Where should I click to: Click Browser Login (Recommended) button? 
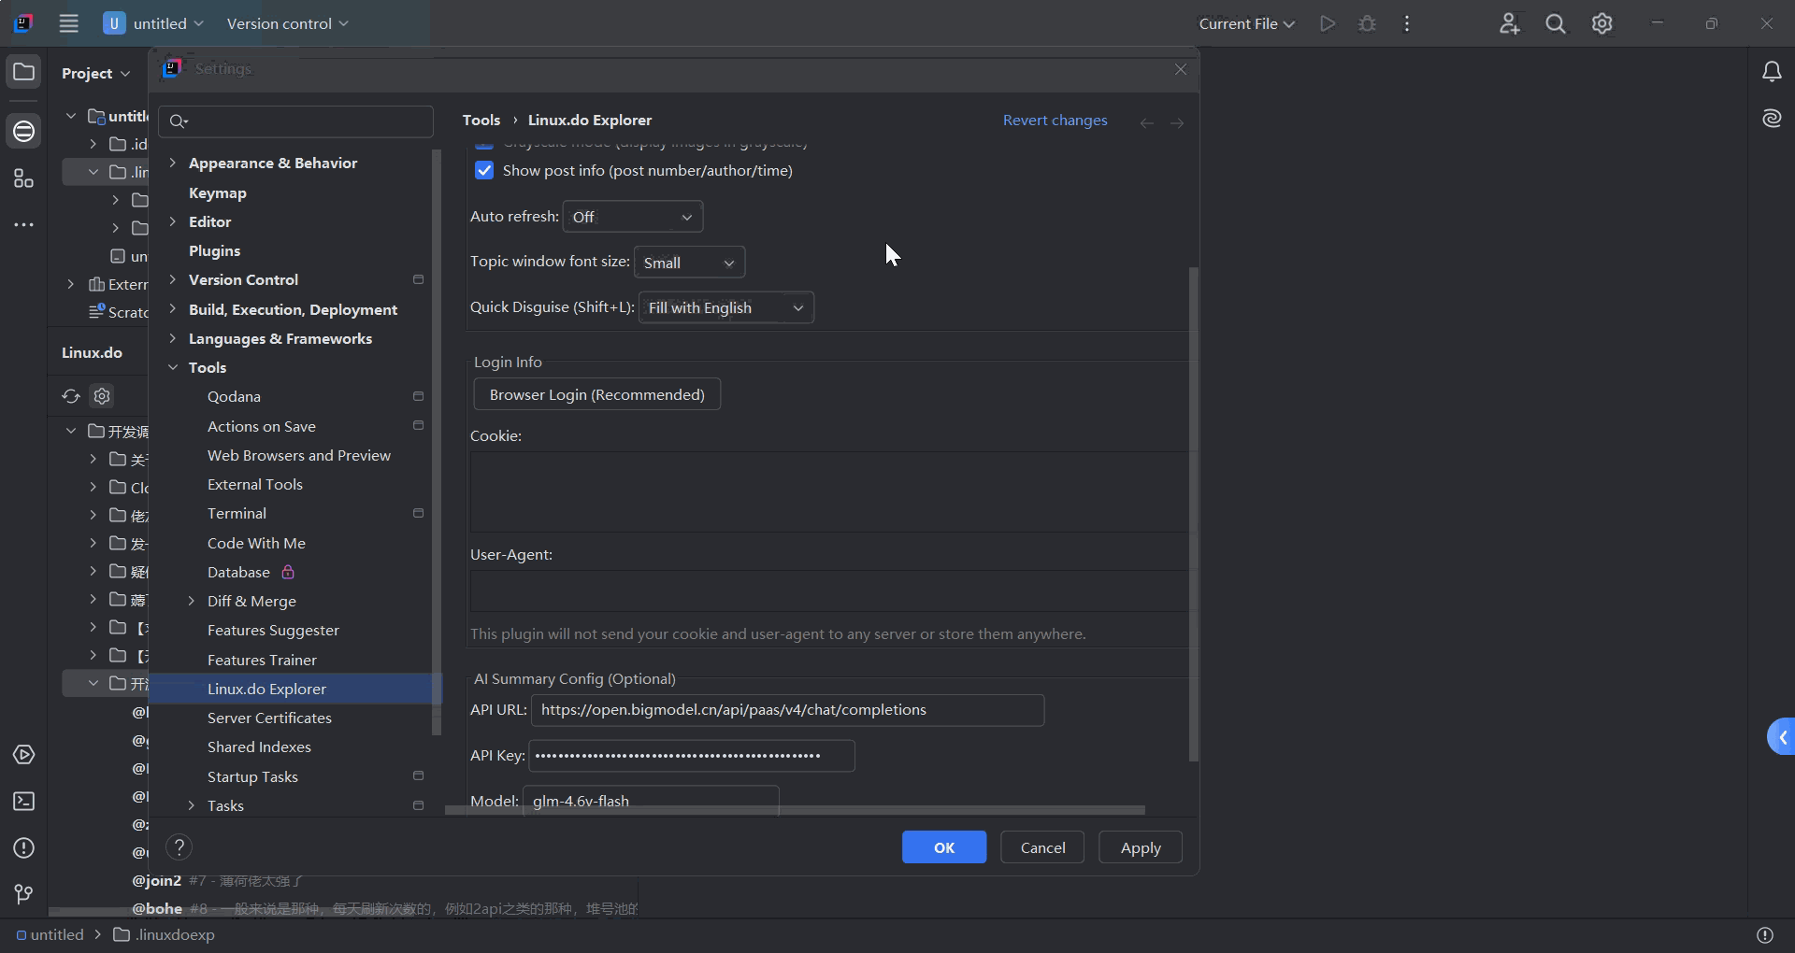coord(597,394)
